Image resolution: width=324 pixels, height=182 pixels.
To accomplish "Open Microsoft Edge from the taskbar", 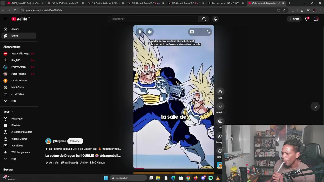I will pyautogui.click(x=173, y=178).
